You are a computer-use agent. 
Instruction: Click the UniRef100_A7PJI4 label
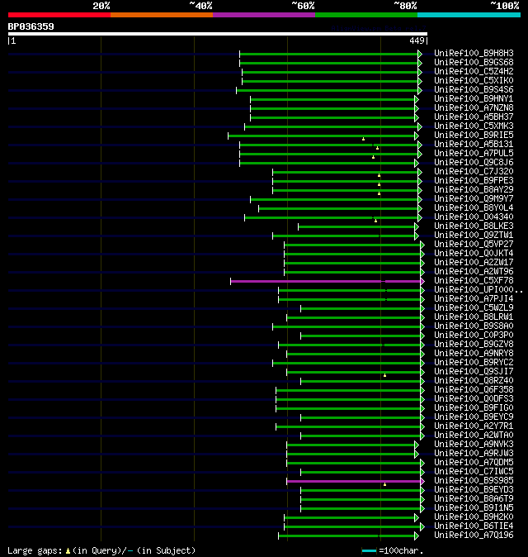474,299
